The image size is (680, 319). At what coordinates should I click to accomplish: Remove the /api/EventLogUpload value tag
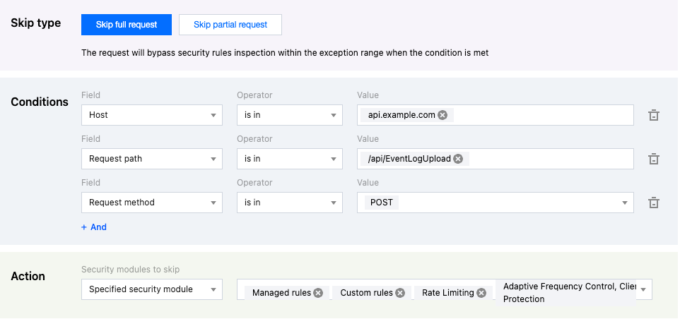[458, 159]
